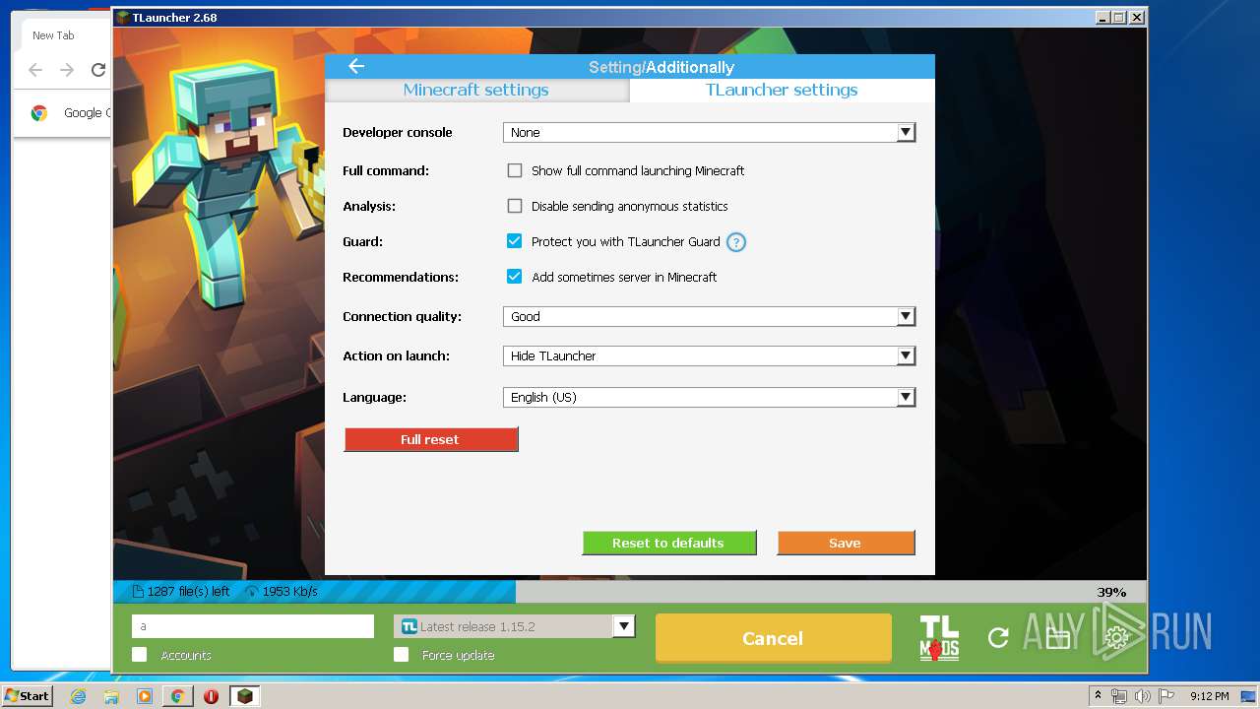
Task: Open the settings gear icon
Action: click(x=1116, y=638)
